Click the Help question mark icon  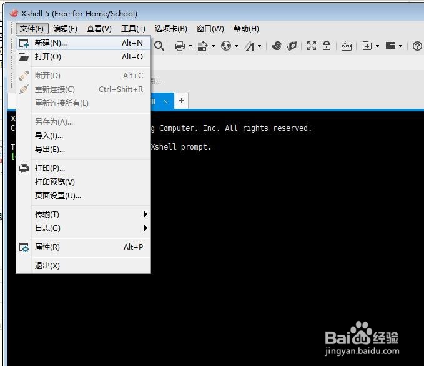coord(417,46)
